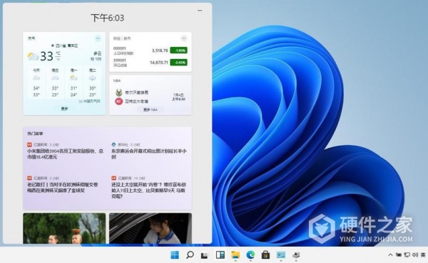The height and width of the screenshot is (263, 428).
Task: Click the 更多 NBA button
Action: tap(151, 109)
